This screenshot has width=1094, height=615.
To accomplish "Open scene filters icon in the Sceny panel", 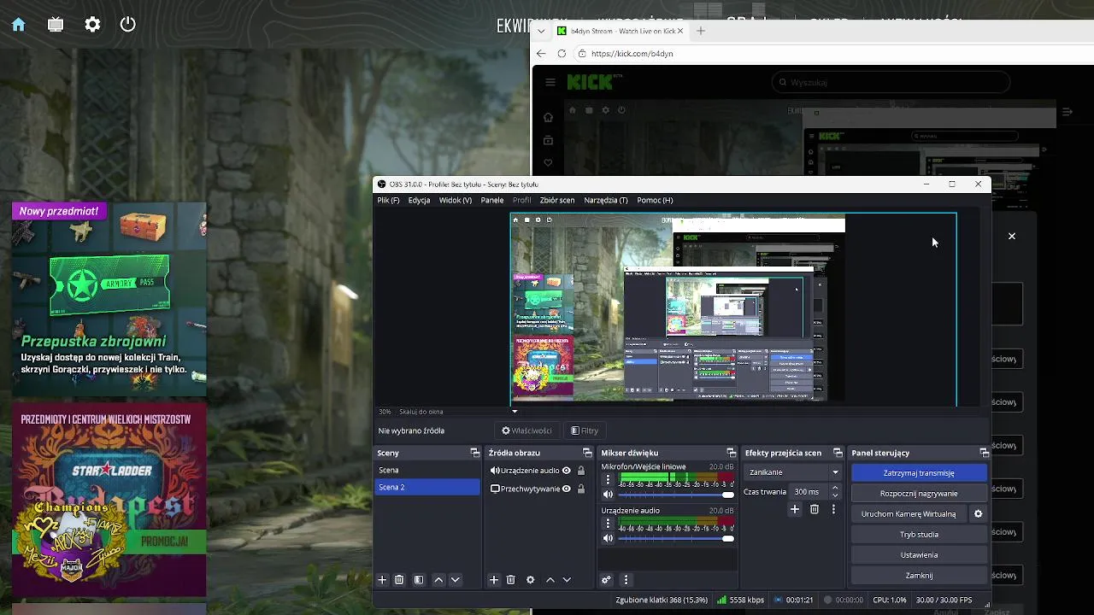I will pyautogui.click(x=419, y=580).
